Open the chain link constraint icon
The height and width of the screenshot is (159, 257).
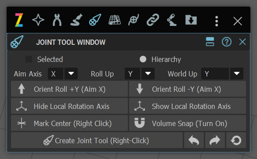pos(153,20)
